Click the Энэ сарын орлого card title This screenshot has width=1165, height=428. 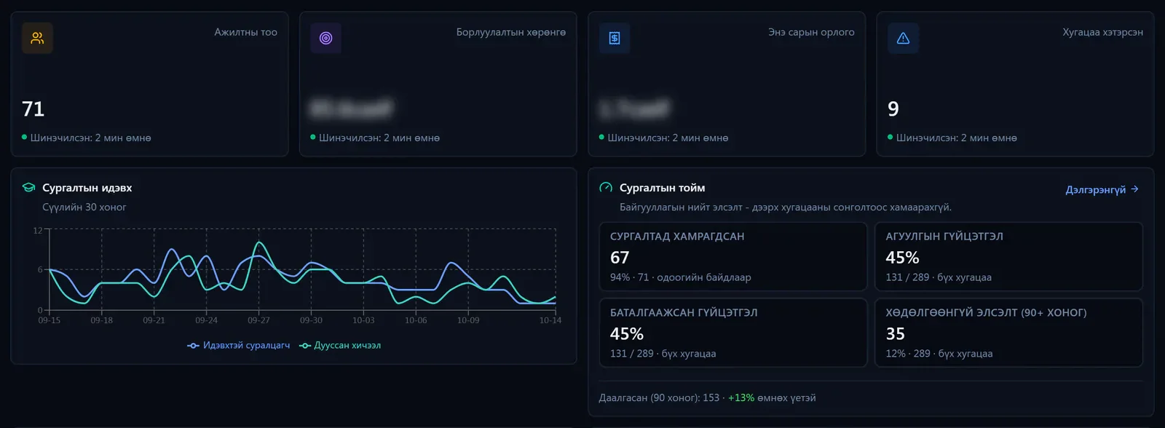tap(812, 32)
